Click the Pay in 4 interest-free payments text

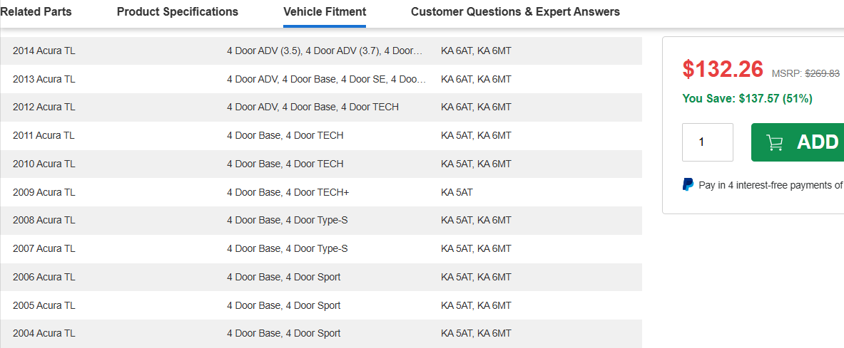(x=771, y=185)
